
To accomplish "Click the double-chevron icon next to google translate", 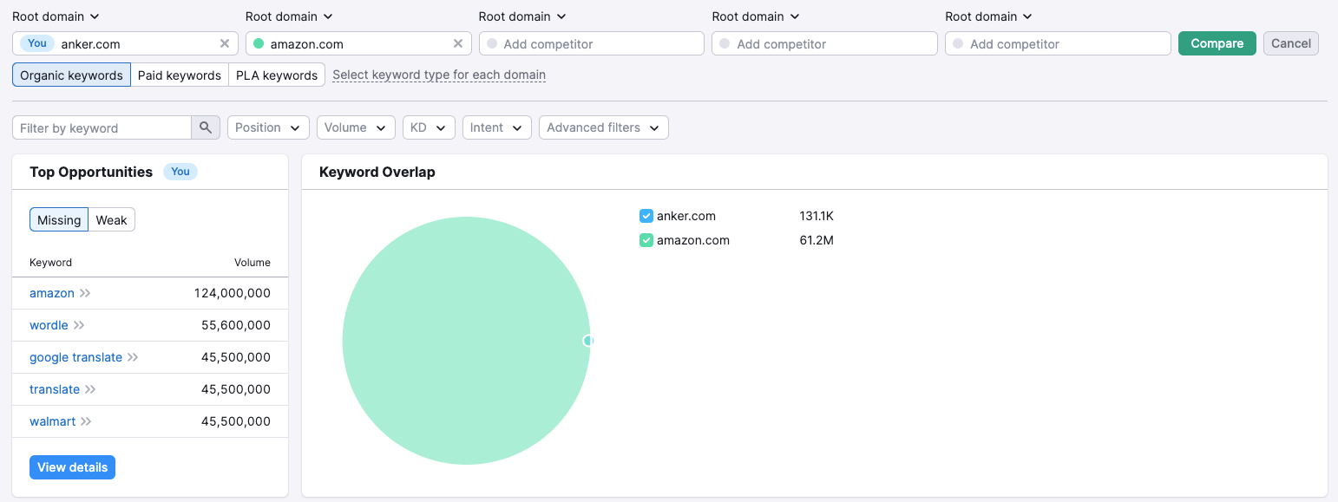I will coord(133,357).
